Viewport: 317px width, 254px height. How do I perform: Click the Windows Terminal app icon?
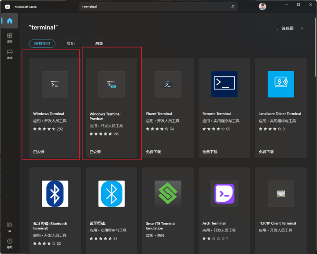55,84
